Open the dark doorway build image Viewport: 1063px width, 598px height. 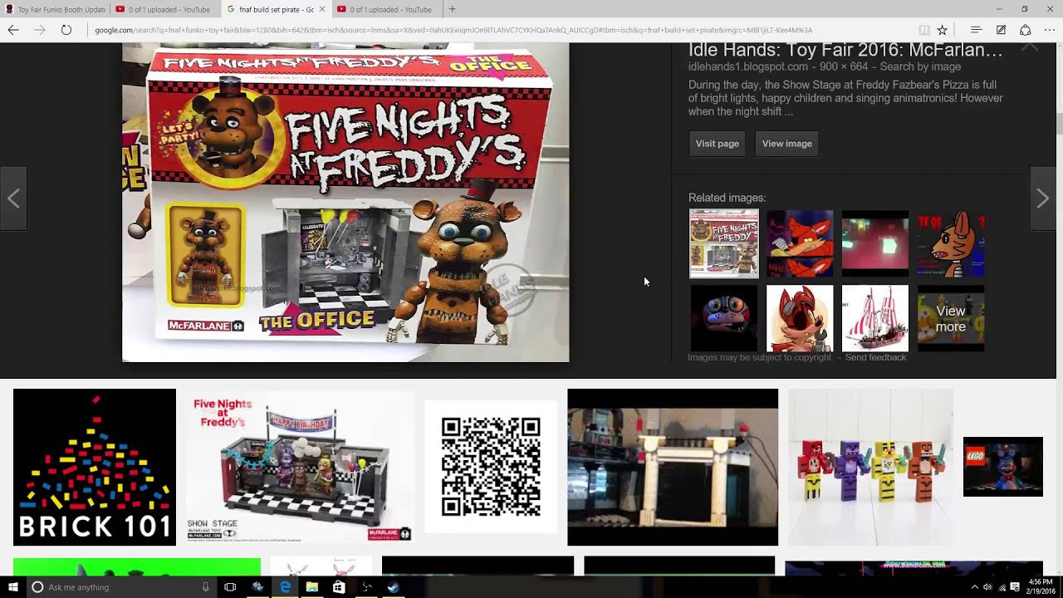click(x=673, y=468)
